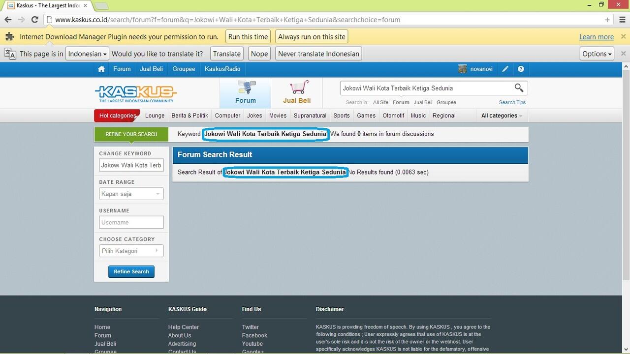Open the Search Tips link
This screenshot has width=630, height=354.
coord(512,102)
